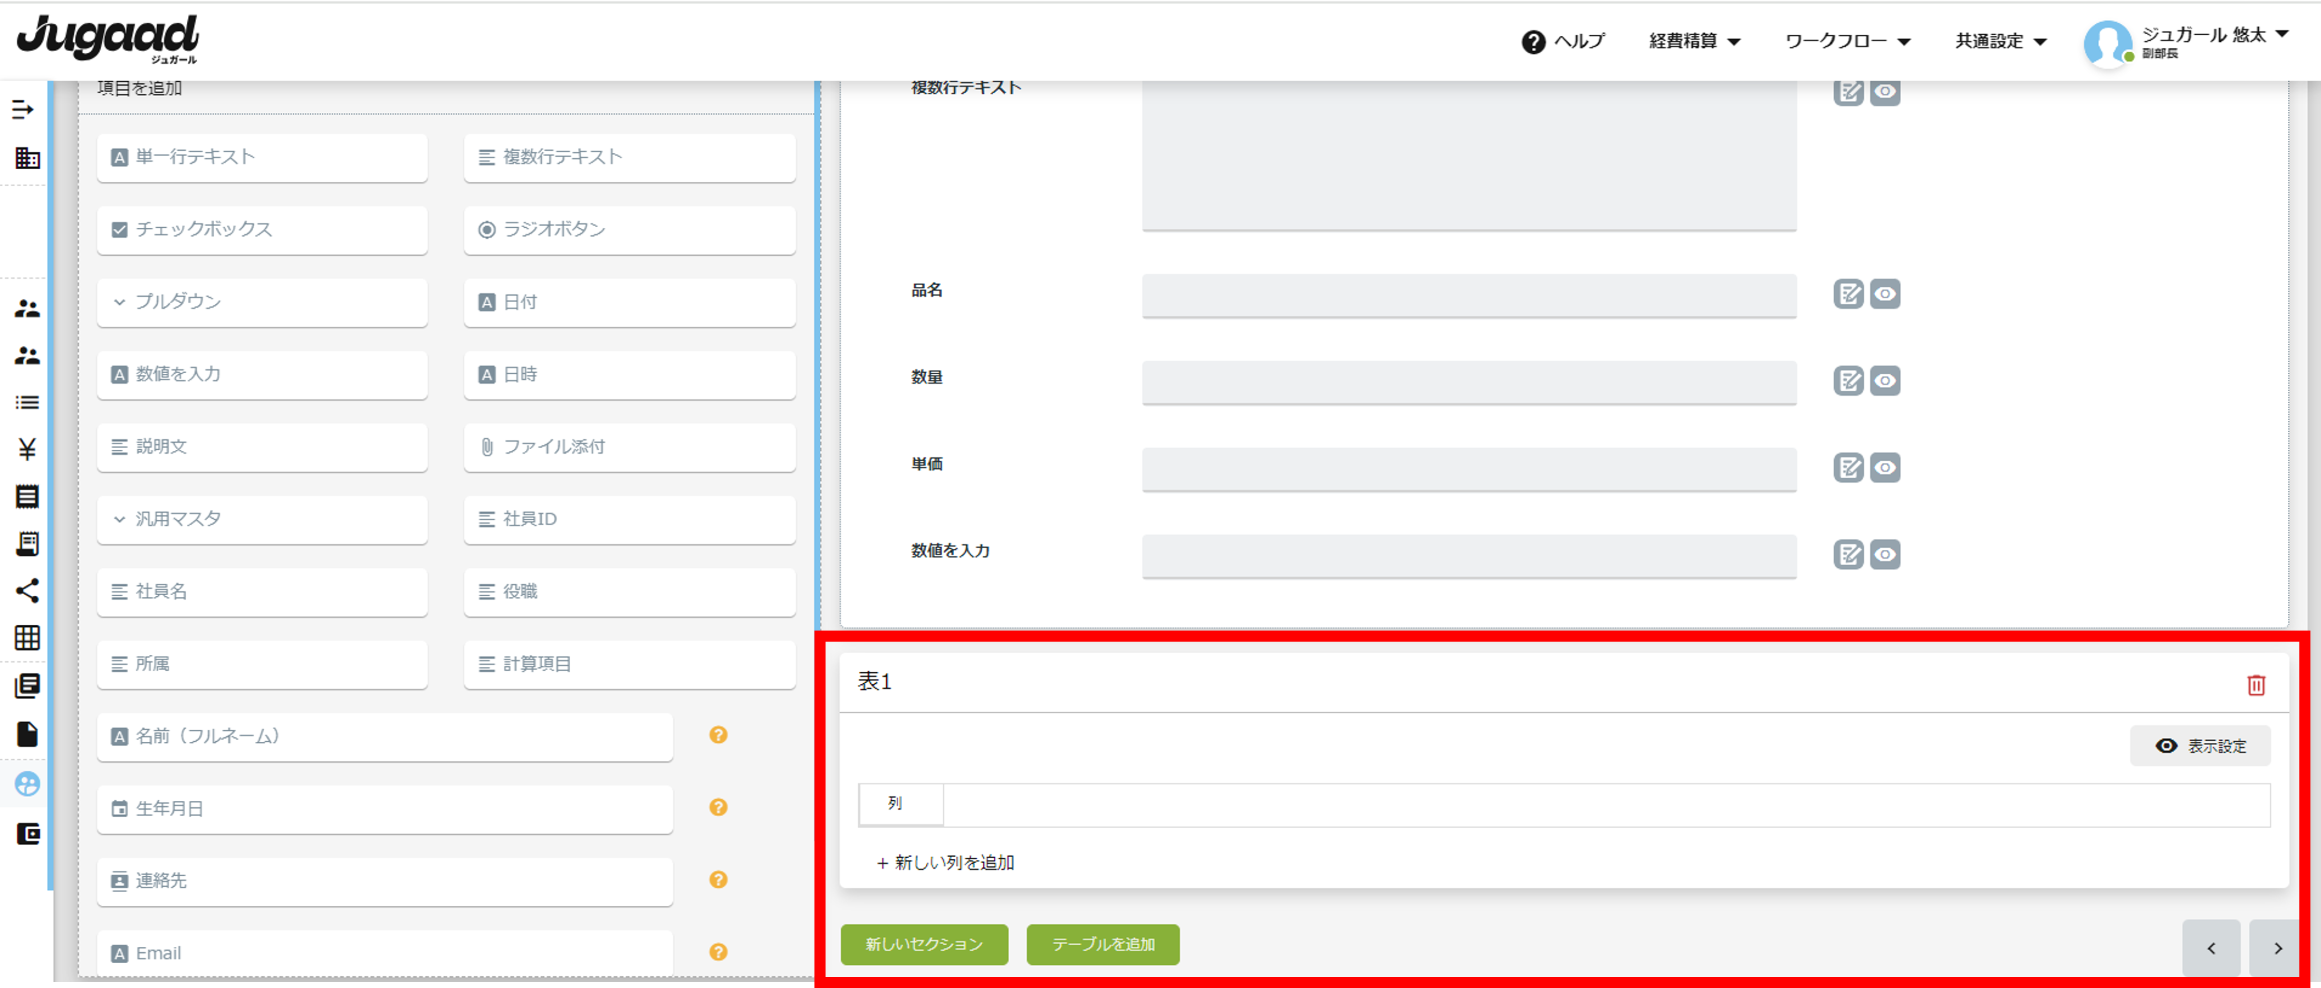Edit the 数値を入力 field
This screenshot has width=2321, height=988.
pyautogui.click(x=1848, y=554)
